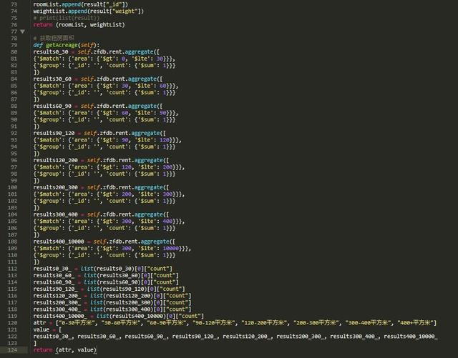Click 'results120_200_' in the value list
The image size is (458, 358).
pyautogui.click(x=246, y=337)
